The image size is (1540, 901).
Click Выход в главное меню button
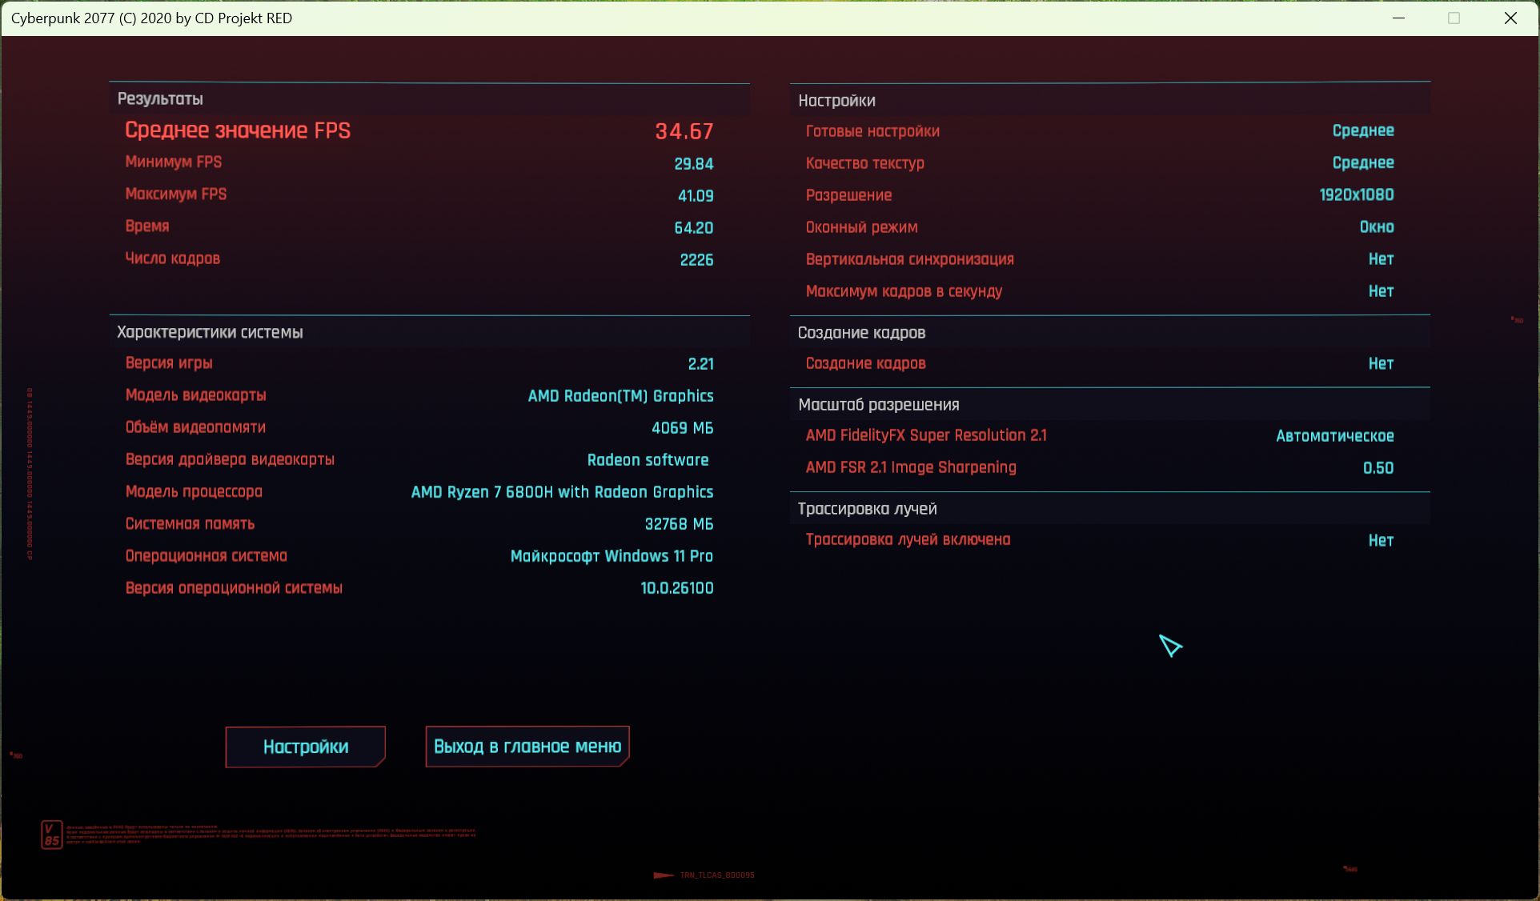click(527, 747)
